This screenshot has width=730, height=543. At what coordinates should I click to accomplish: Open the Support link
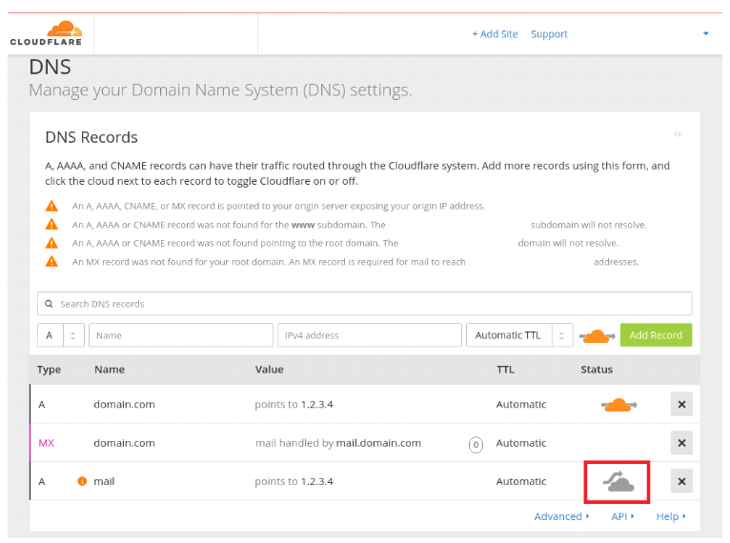tap(549, 34)
